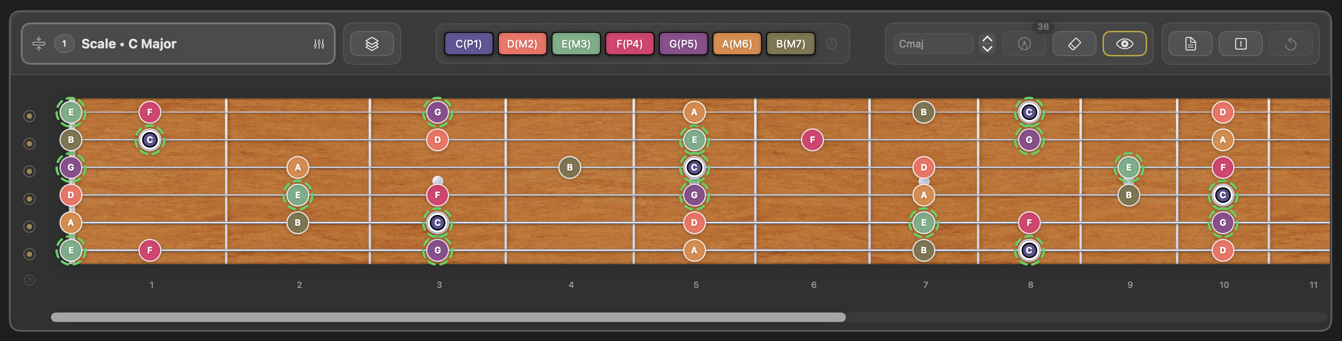
Task: Toggle the low E string radio indicator
Action: (29, 254)
